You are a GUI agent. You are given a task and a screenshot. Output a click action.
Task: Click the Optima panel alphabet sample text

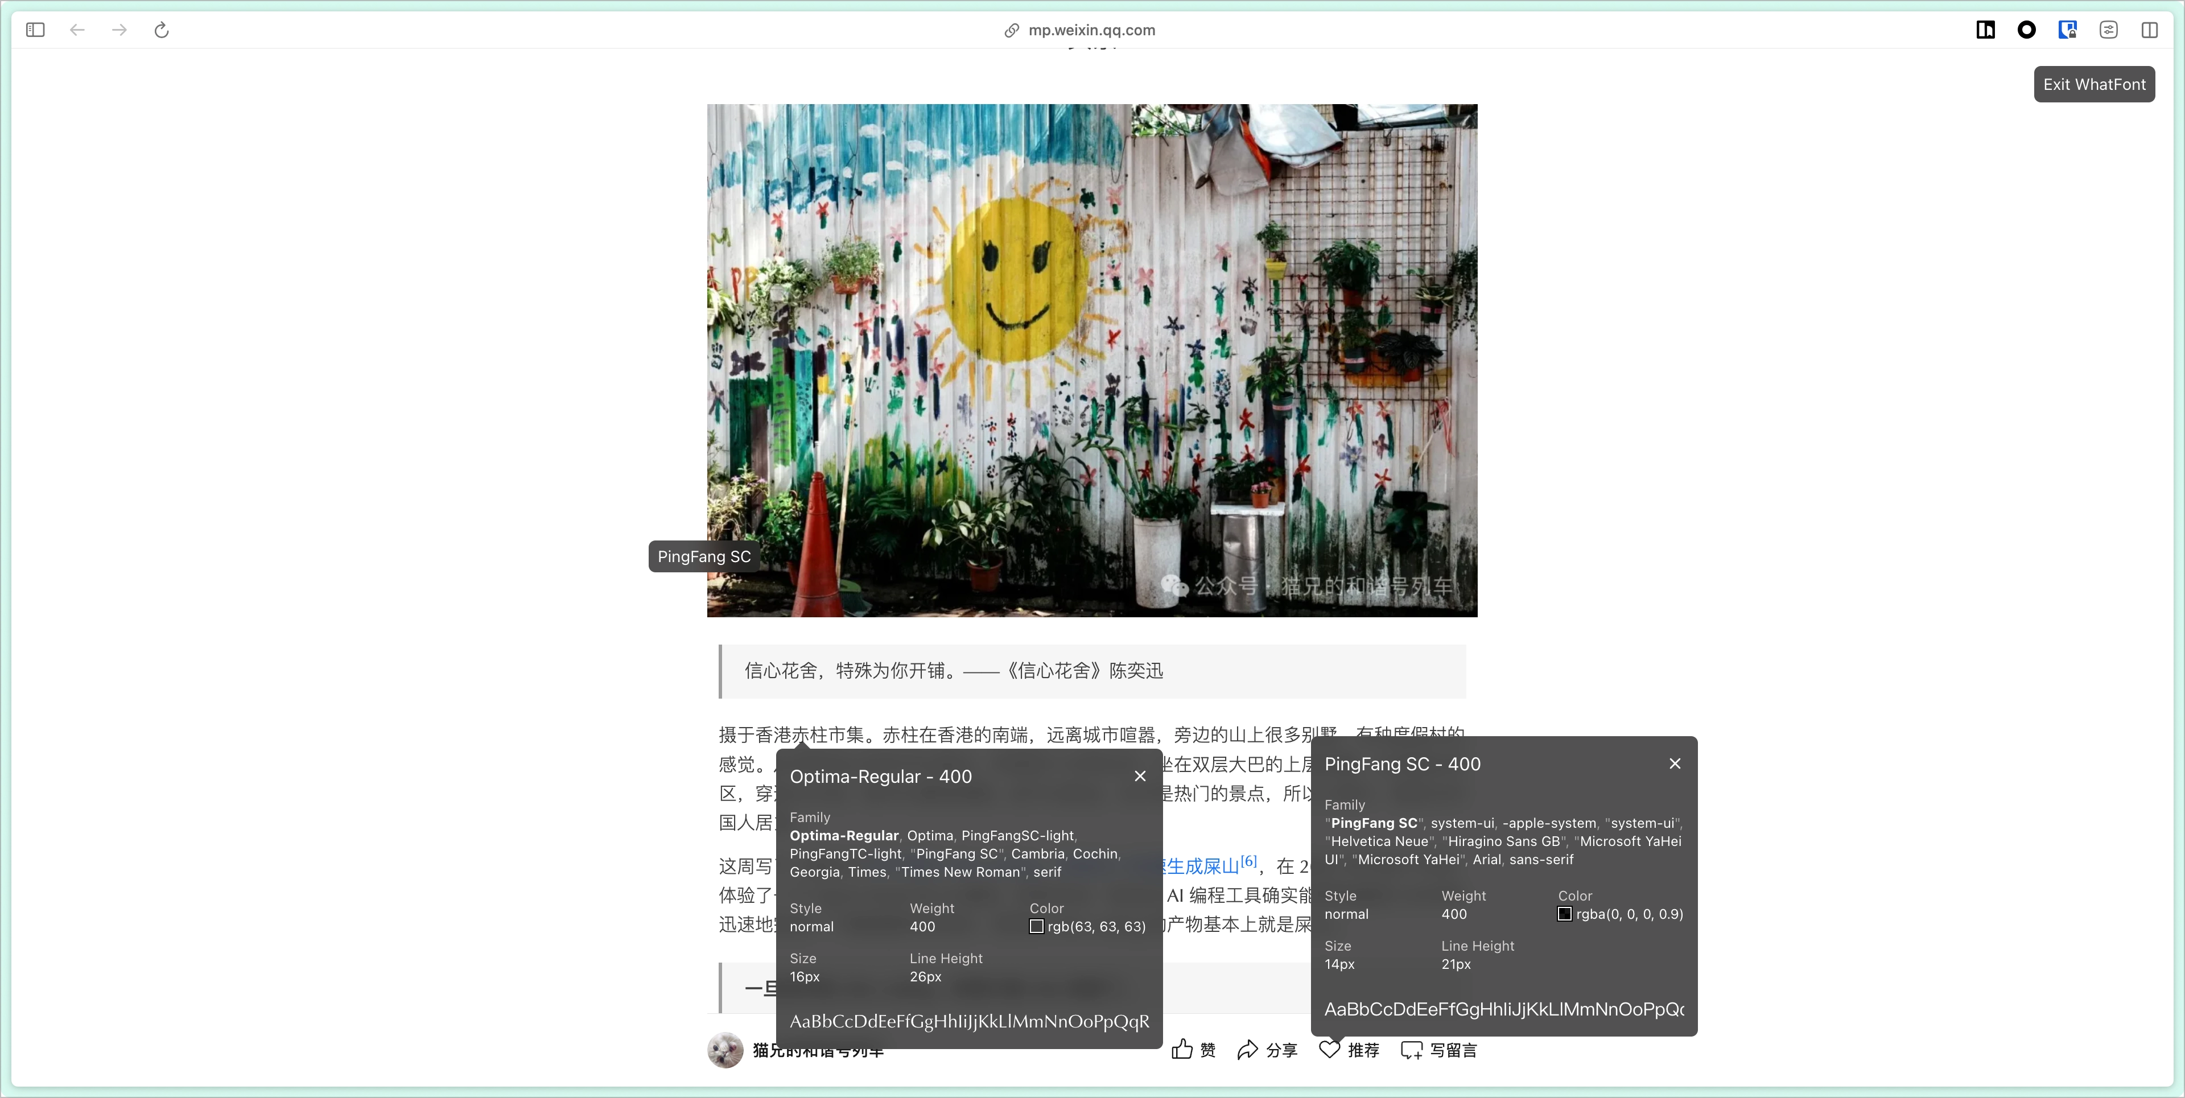[x=970, y=1021]
